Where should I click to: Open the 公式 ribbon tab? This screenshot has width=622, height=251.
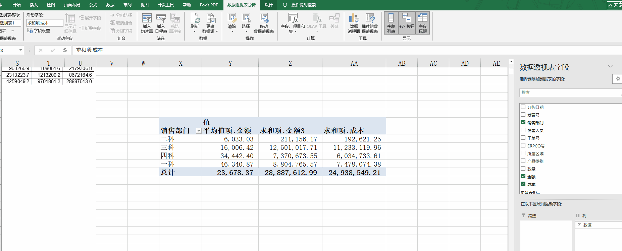coord(93,5)
